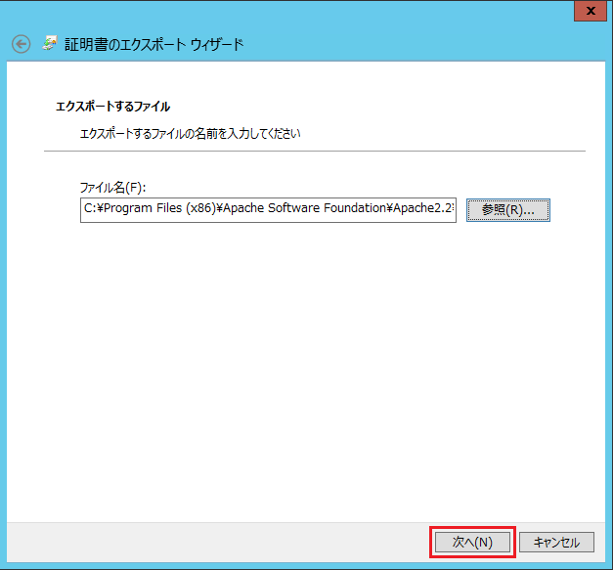Click the エクスポートするファイルの名前を入力してください instruction text

click(190, 134)
